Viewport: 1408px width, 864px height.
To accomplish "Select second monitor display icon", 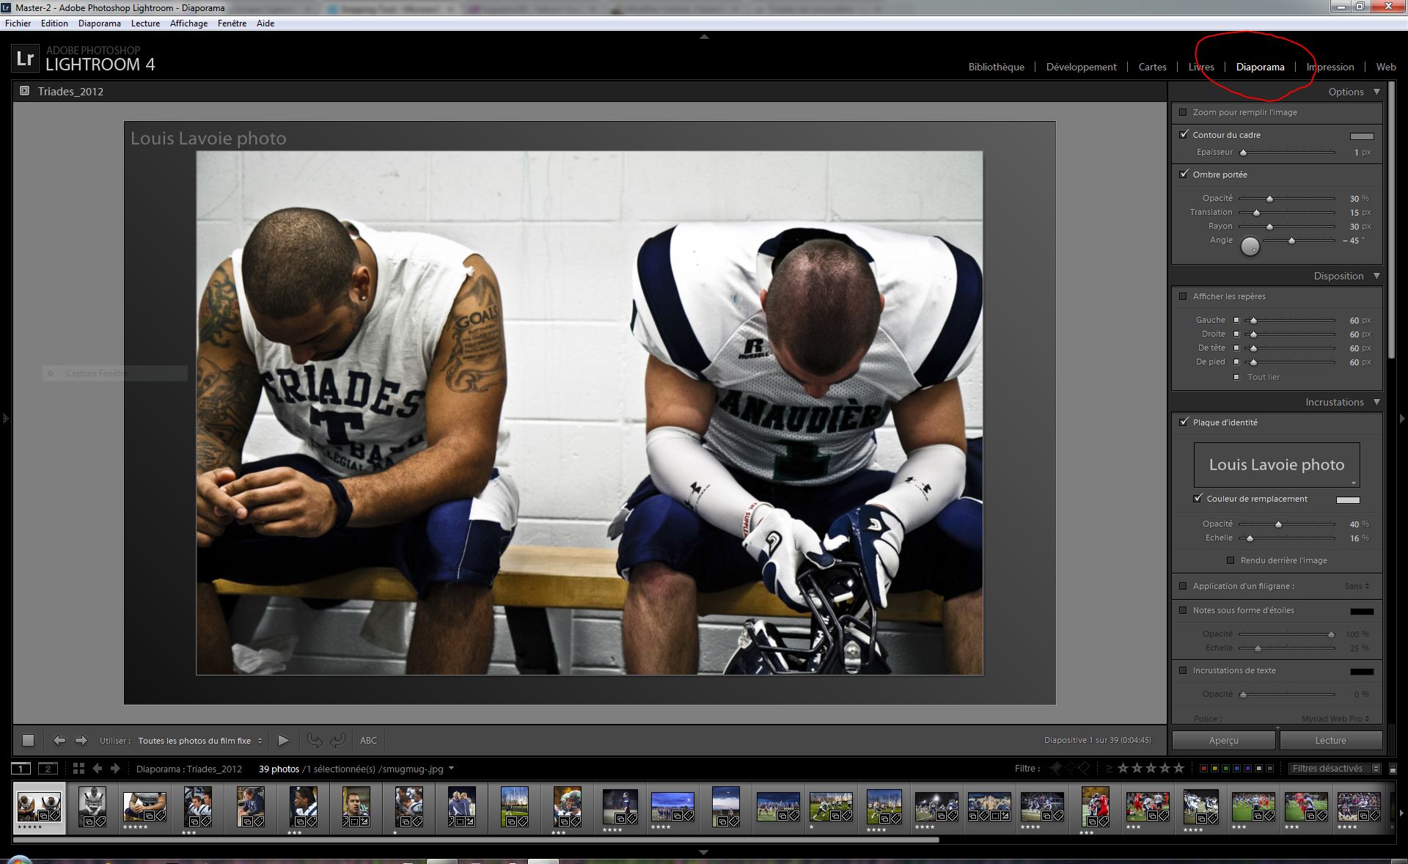I will coord(48,769).
